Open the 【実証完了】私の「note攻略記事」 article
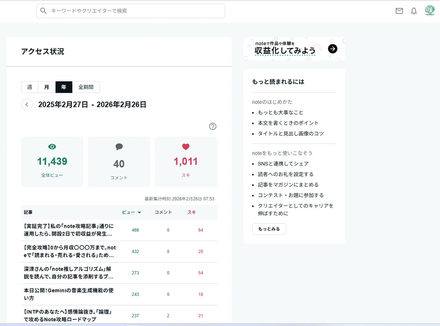This screenshot has height=326, width=440. 69,230
